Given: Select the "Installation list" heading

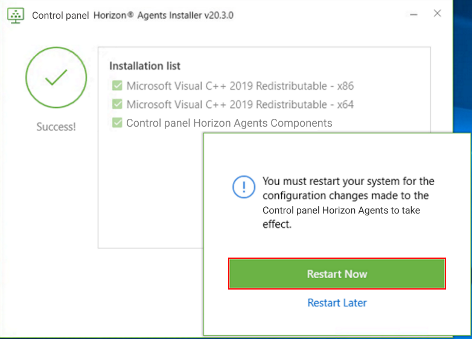Looking at the screenshot, I should click(145, 66).
